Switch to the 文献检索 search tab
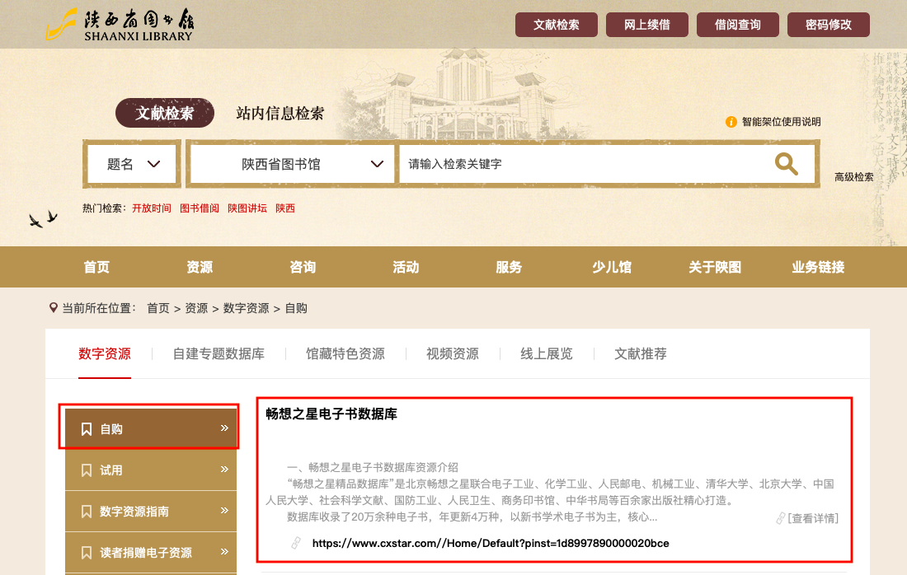 165,113
